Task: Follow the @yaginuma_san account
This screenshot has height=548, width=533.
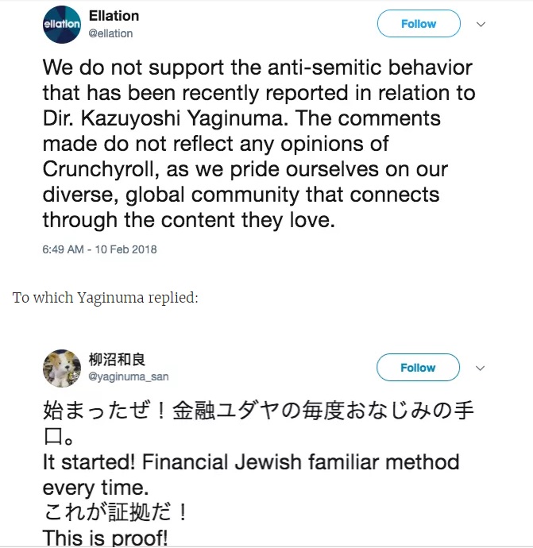Action: click(x=418, y=368)
